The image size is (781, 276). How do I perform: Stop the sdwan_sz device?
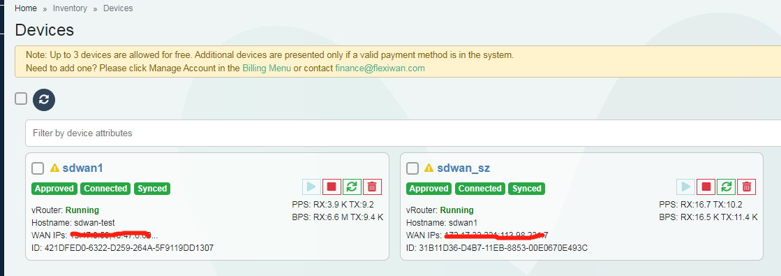[706, 187]
